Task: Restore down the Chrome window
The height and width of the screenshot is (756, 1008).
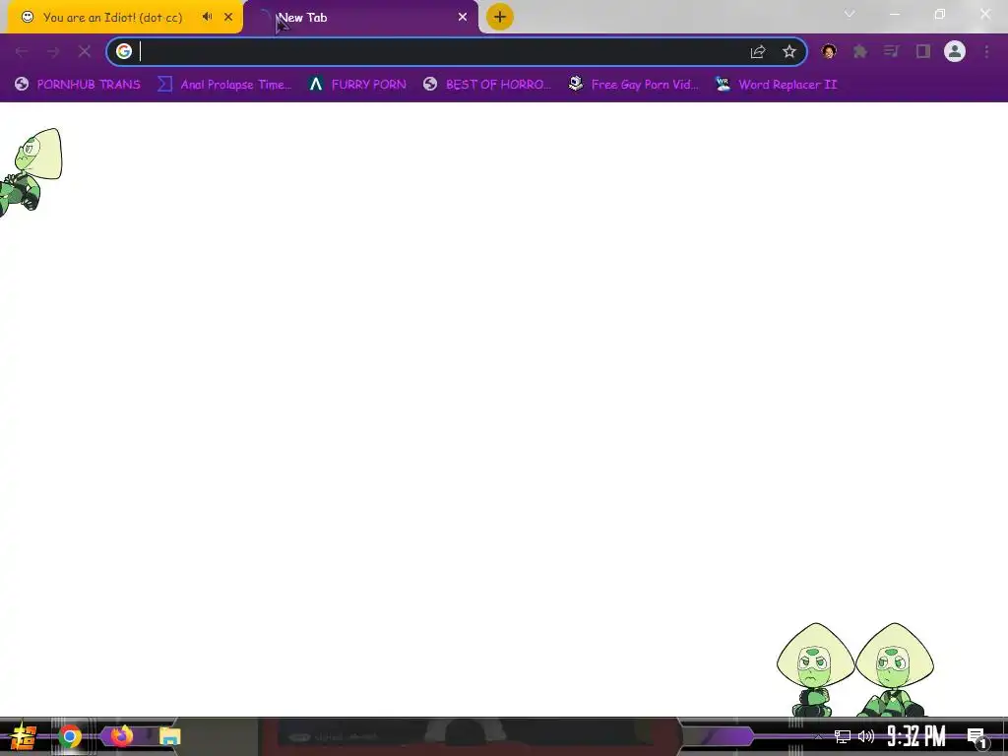Action: coord(940,14)
